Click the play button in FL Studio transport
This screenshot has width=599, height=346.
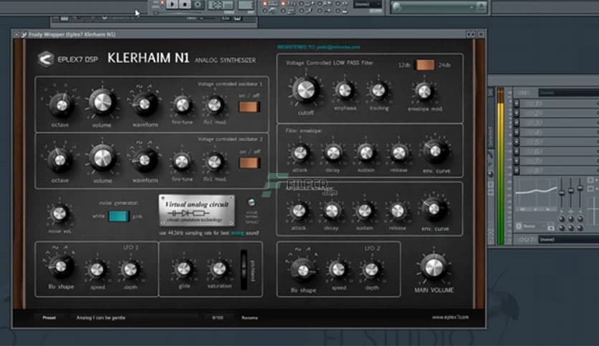pyautogui.click(x=172, y=4)
